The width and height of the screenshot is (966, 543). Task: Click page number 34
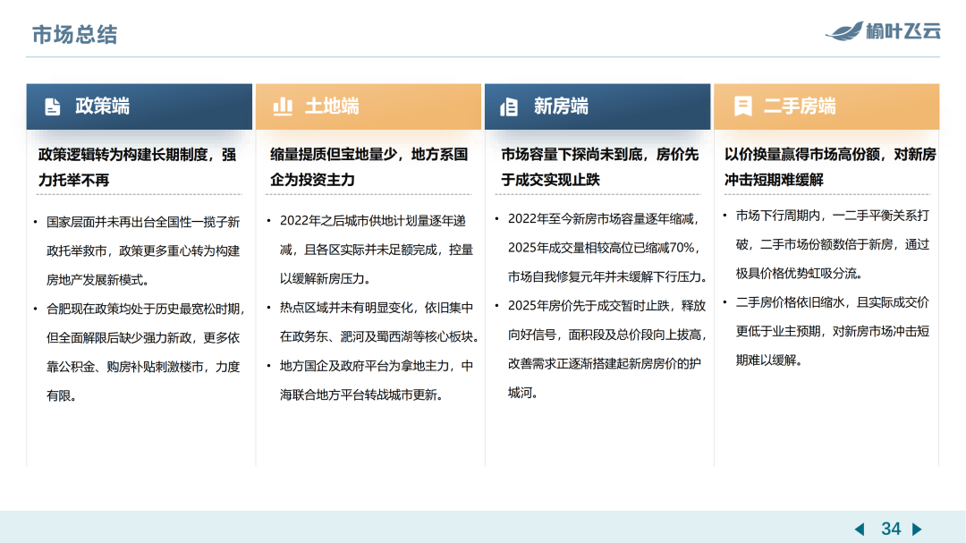coord(891,529)
